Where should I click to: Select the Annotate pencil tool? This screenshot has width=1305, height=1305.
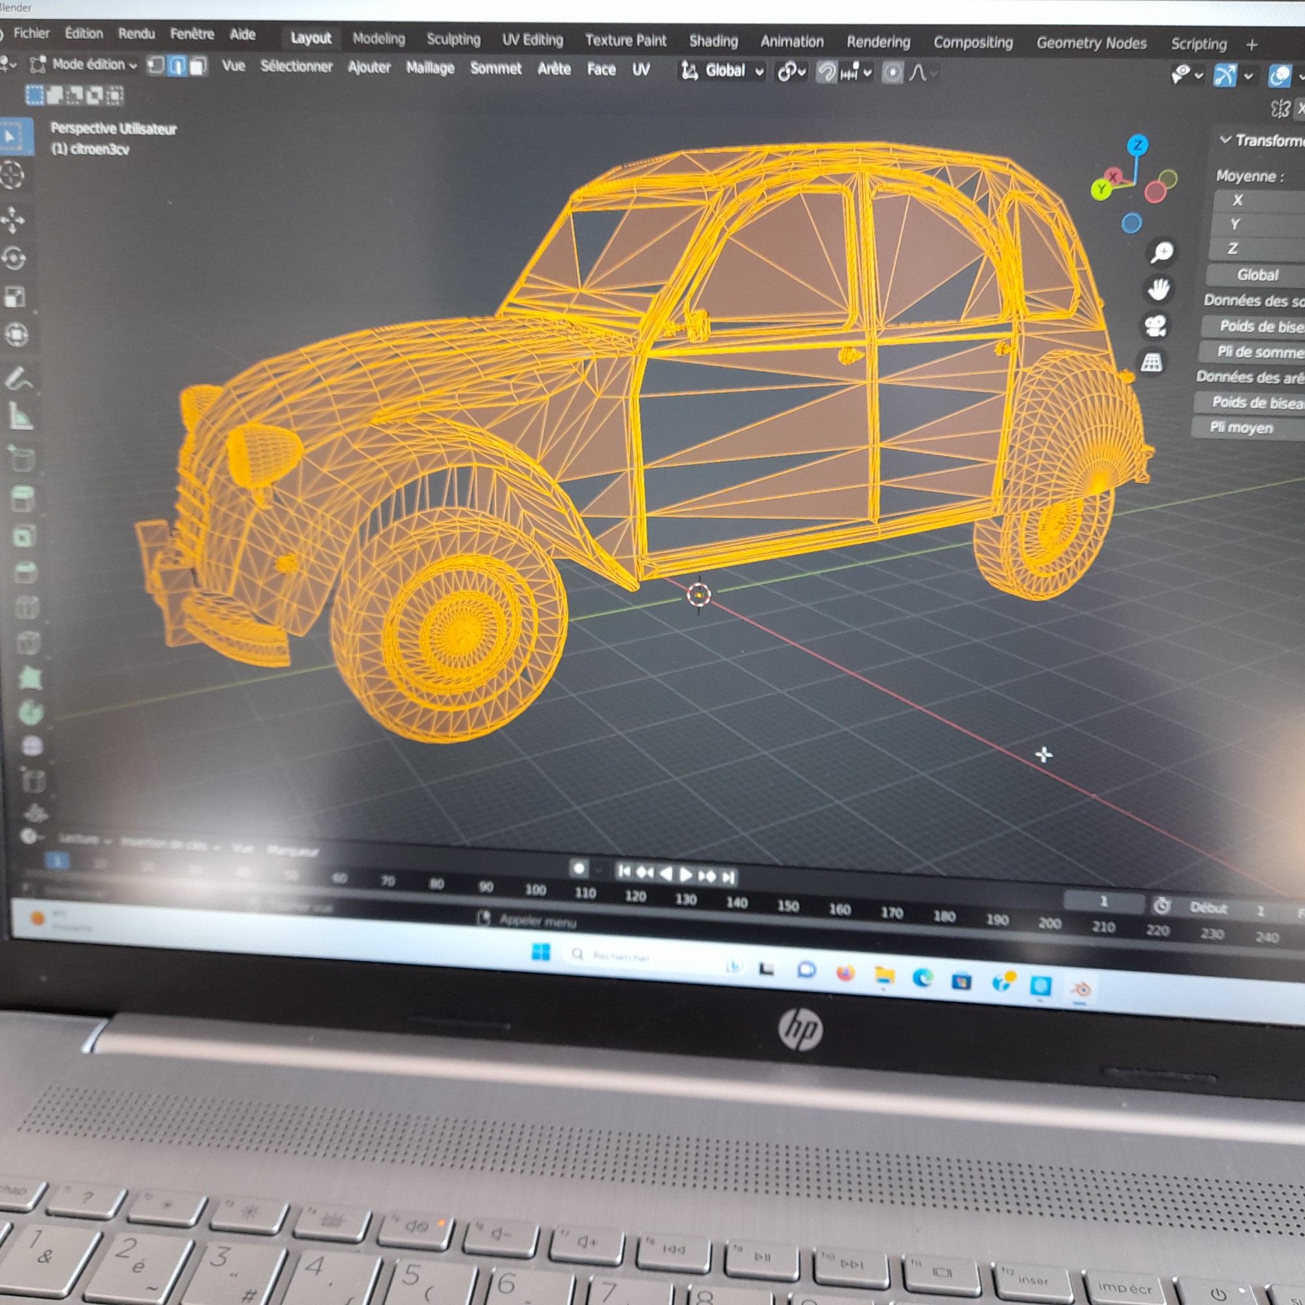[x=18, y=379]
